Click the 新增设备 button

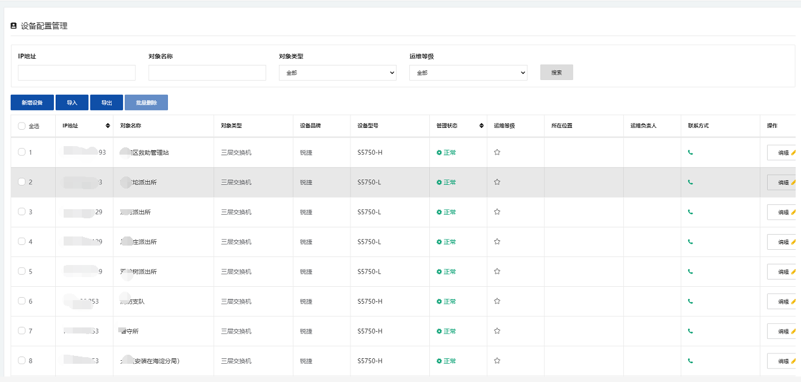click(32, 102)
